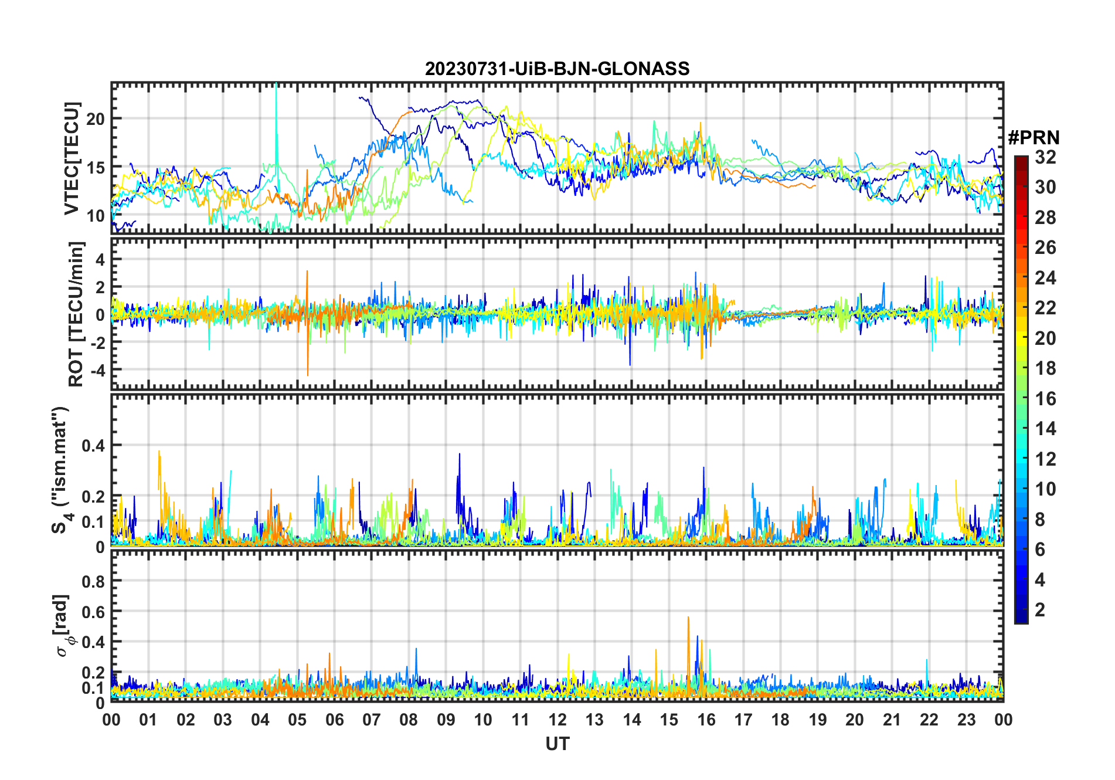Viewport: 1115px width, 780px height.
Task: Click the sigma phi tick label 0.6
Action: click(x=93, y=612)
